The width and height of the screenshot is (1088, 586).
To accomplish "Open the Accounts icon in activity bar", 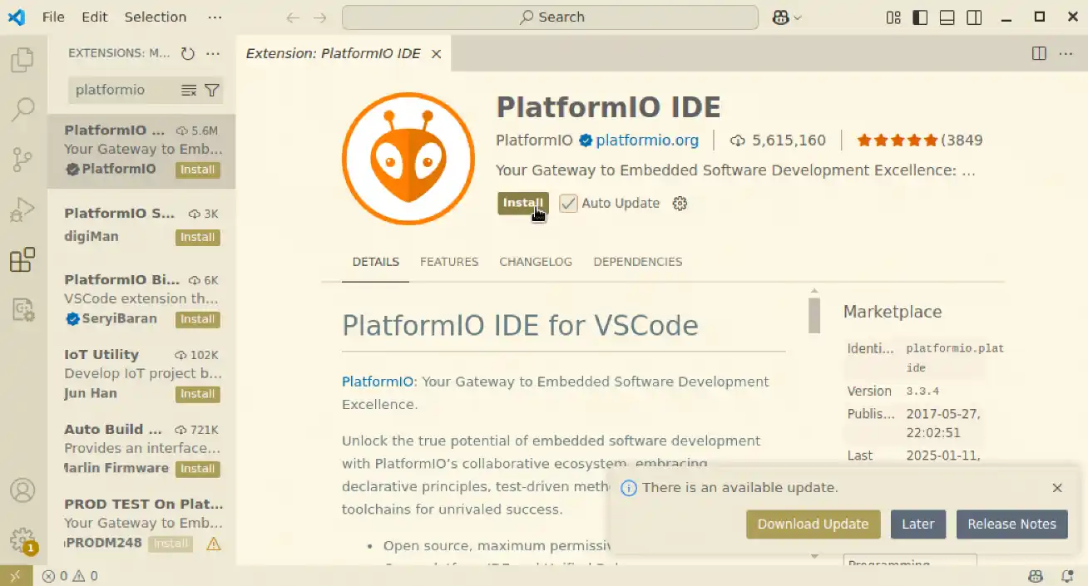I will click(x=22, y=490).
